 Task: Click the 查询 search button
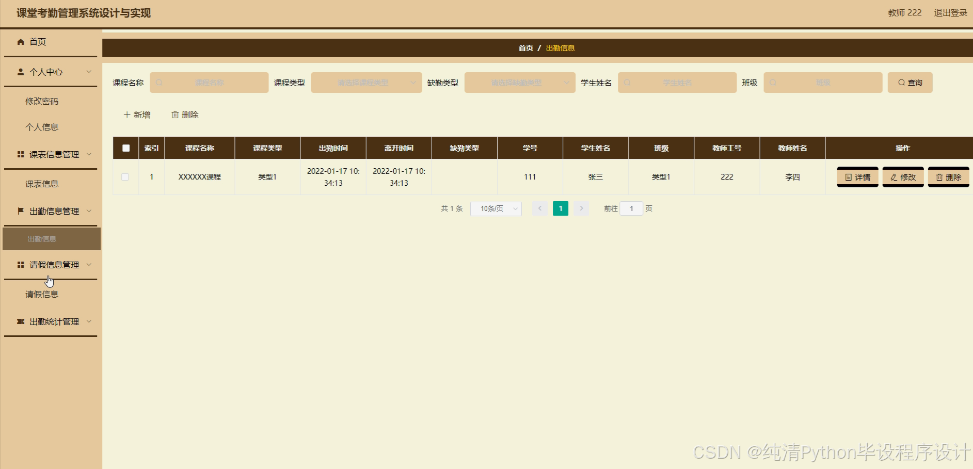pos(910,83)
